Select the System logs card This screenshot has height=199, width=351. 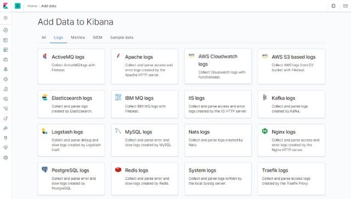[x=218, y=179]
